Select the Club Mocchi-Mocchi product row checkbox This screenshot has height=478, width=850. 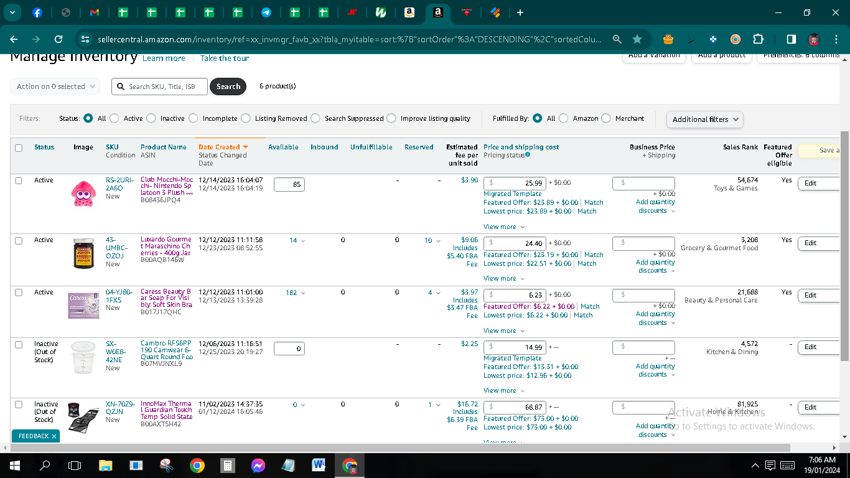click(19, 180)
